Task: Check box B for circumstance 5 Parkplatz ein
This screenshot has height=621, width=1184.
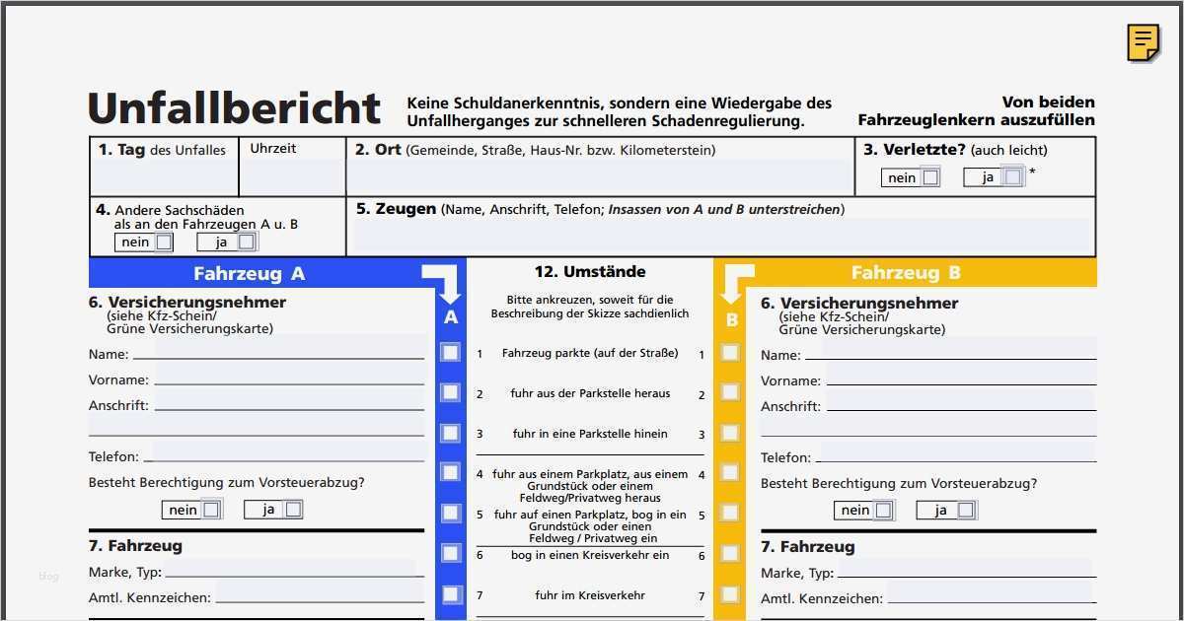Action: [730, 513]
